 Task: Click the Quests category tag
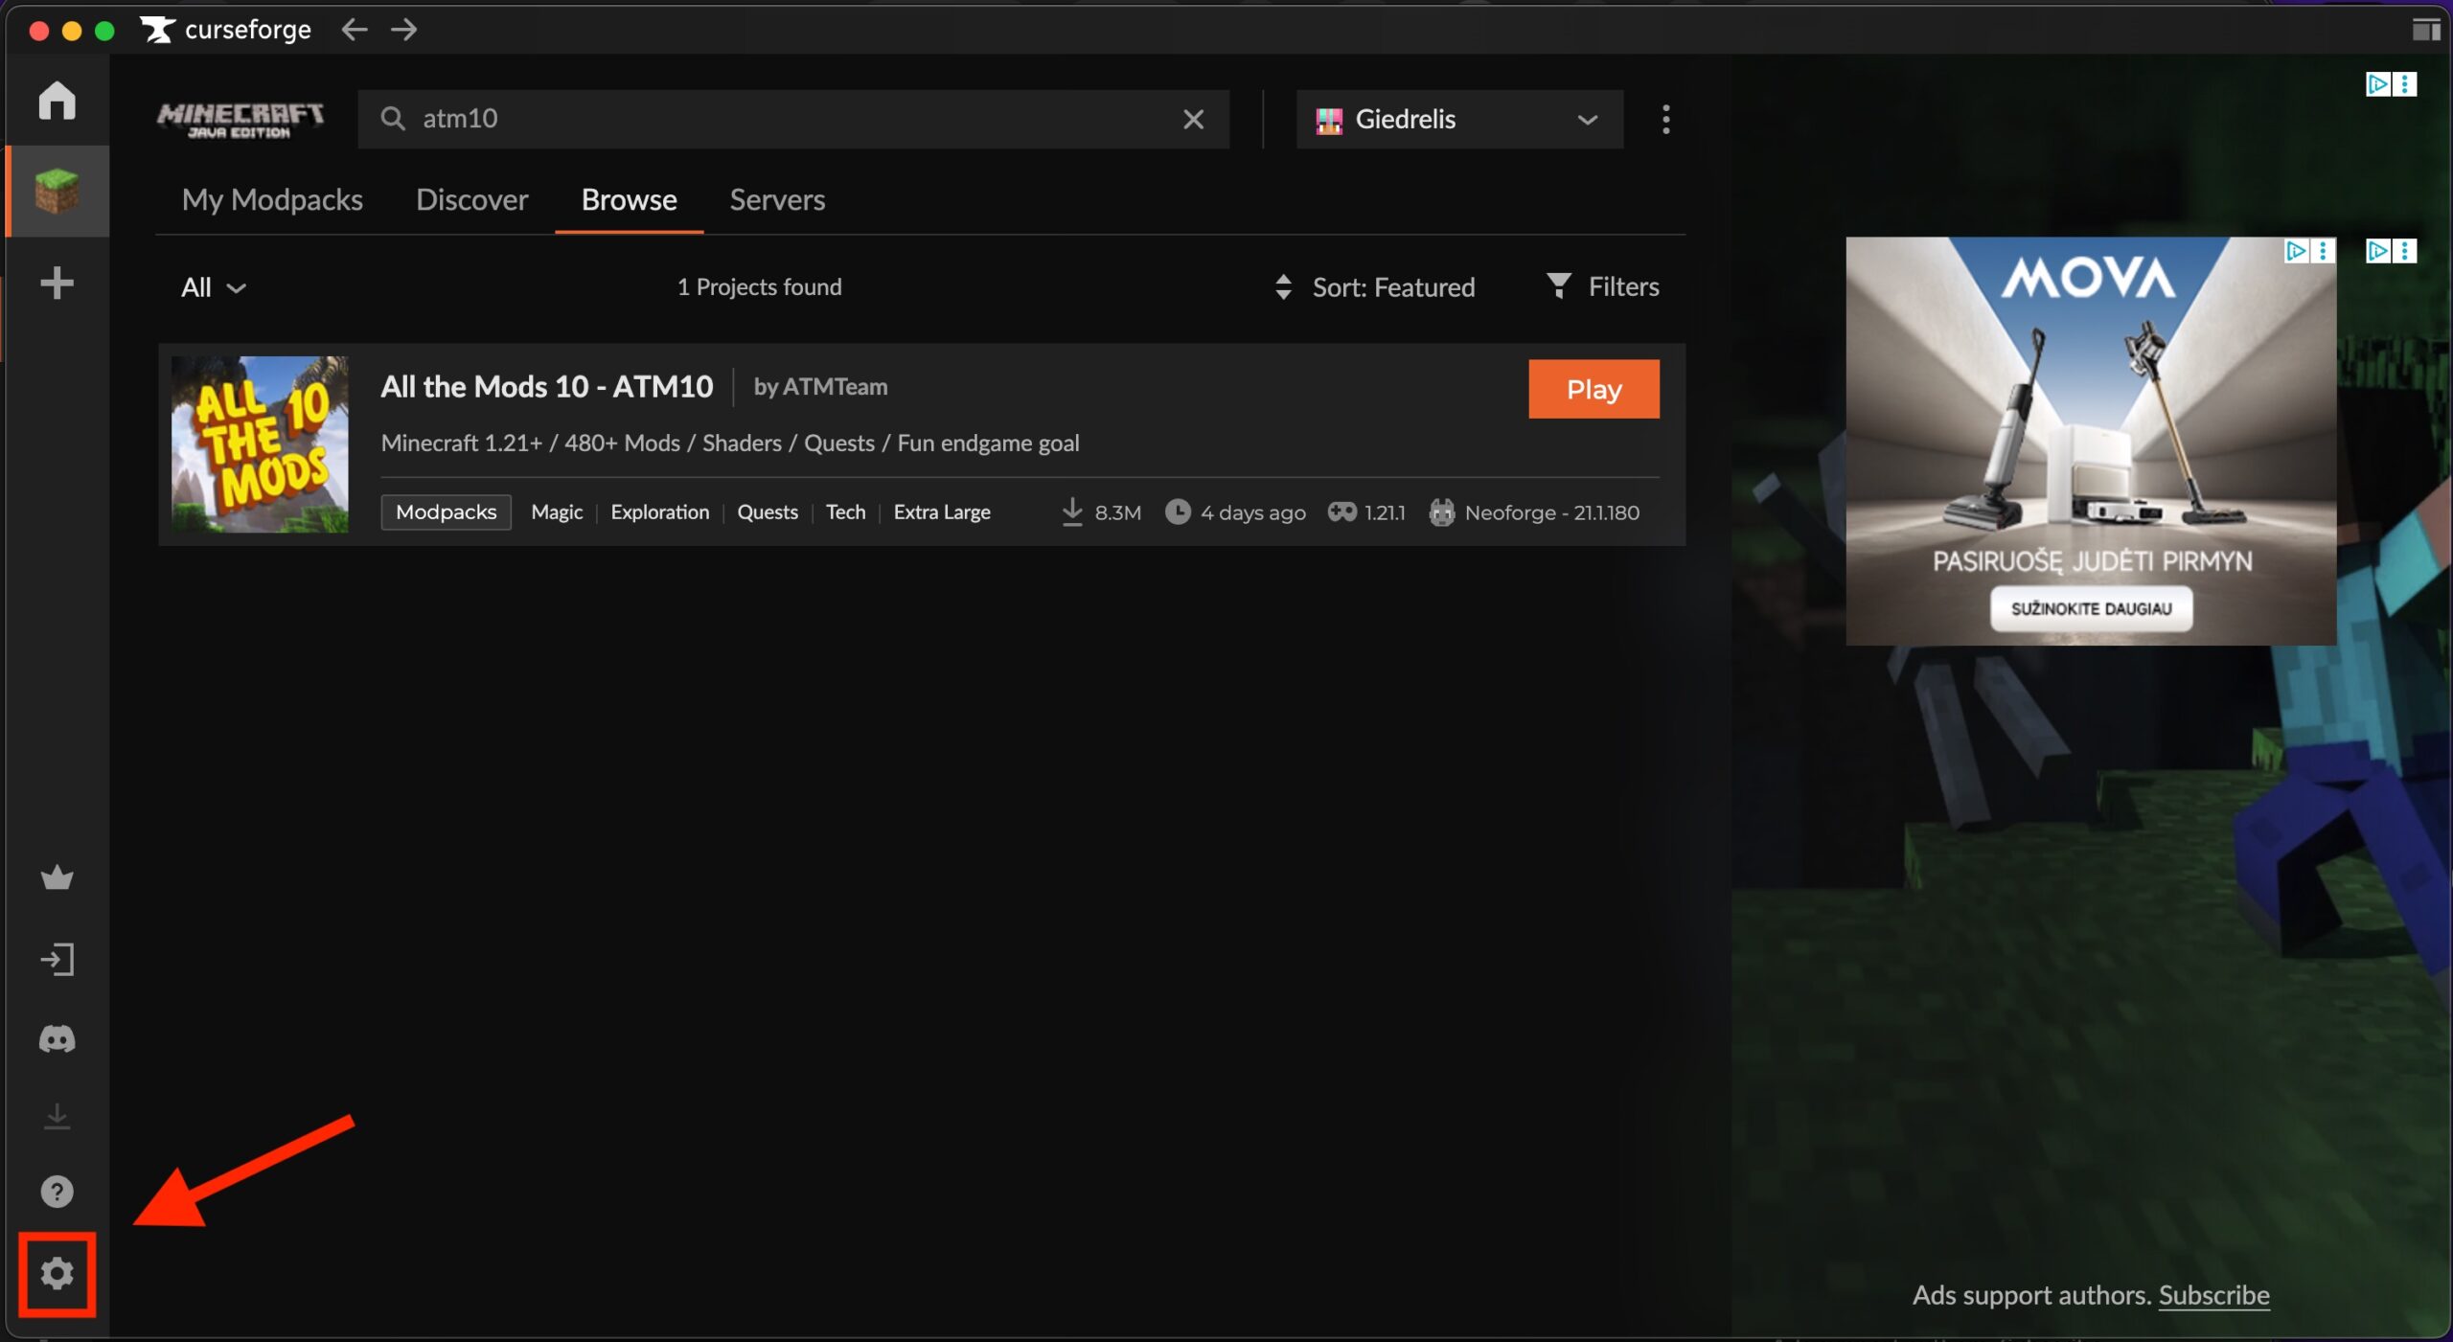768,512
